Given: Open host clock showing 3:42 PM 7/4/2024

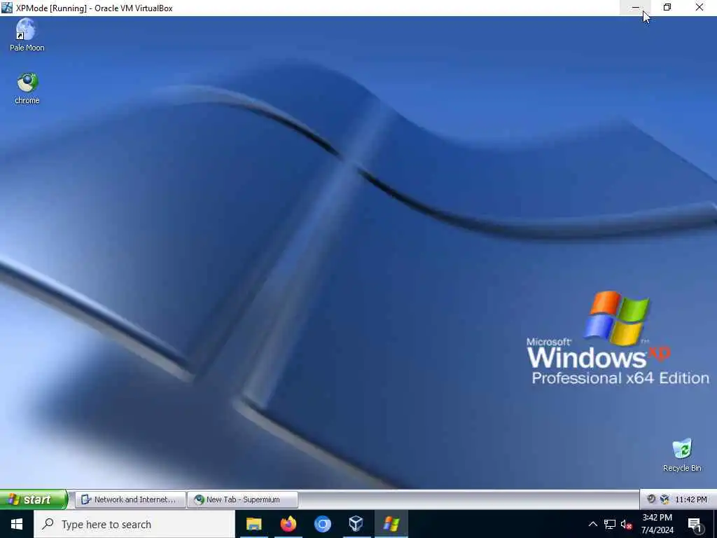Looking at the screenshot, I should point(657,524).
